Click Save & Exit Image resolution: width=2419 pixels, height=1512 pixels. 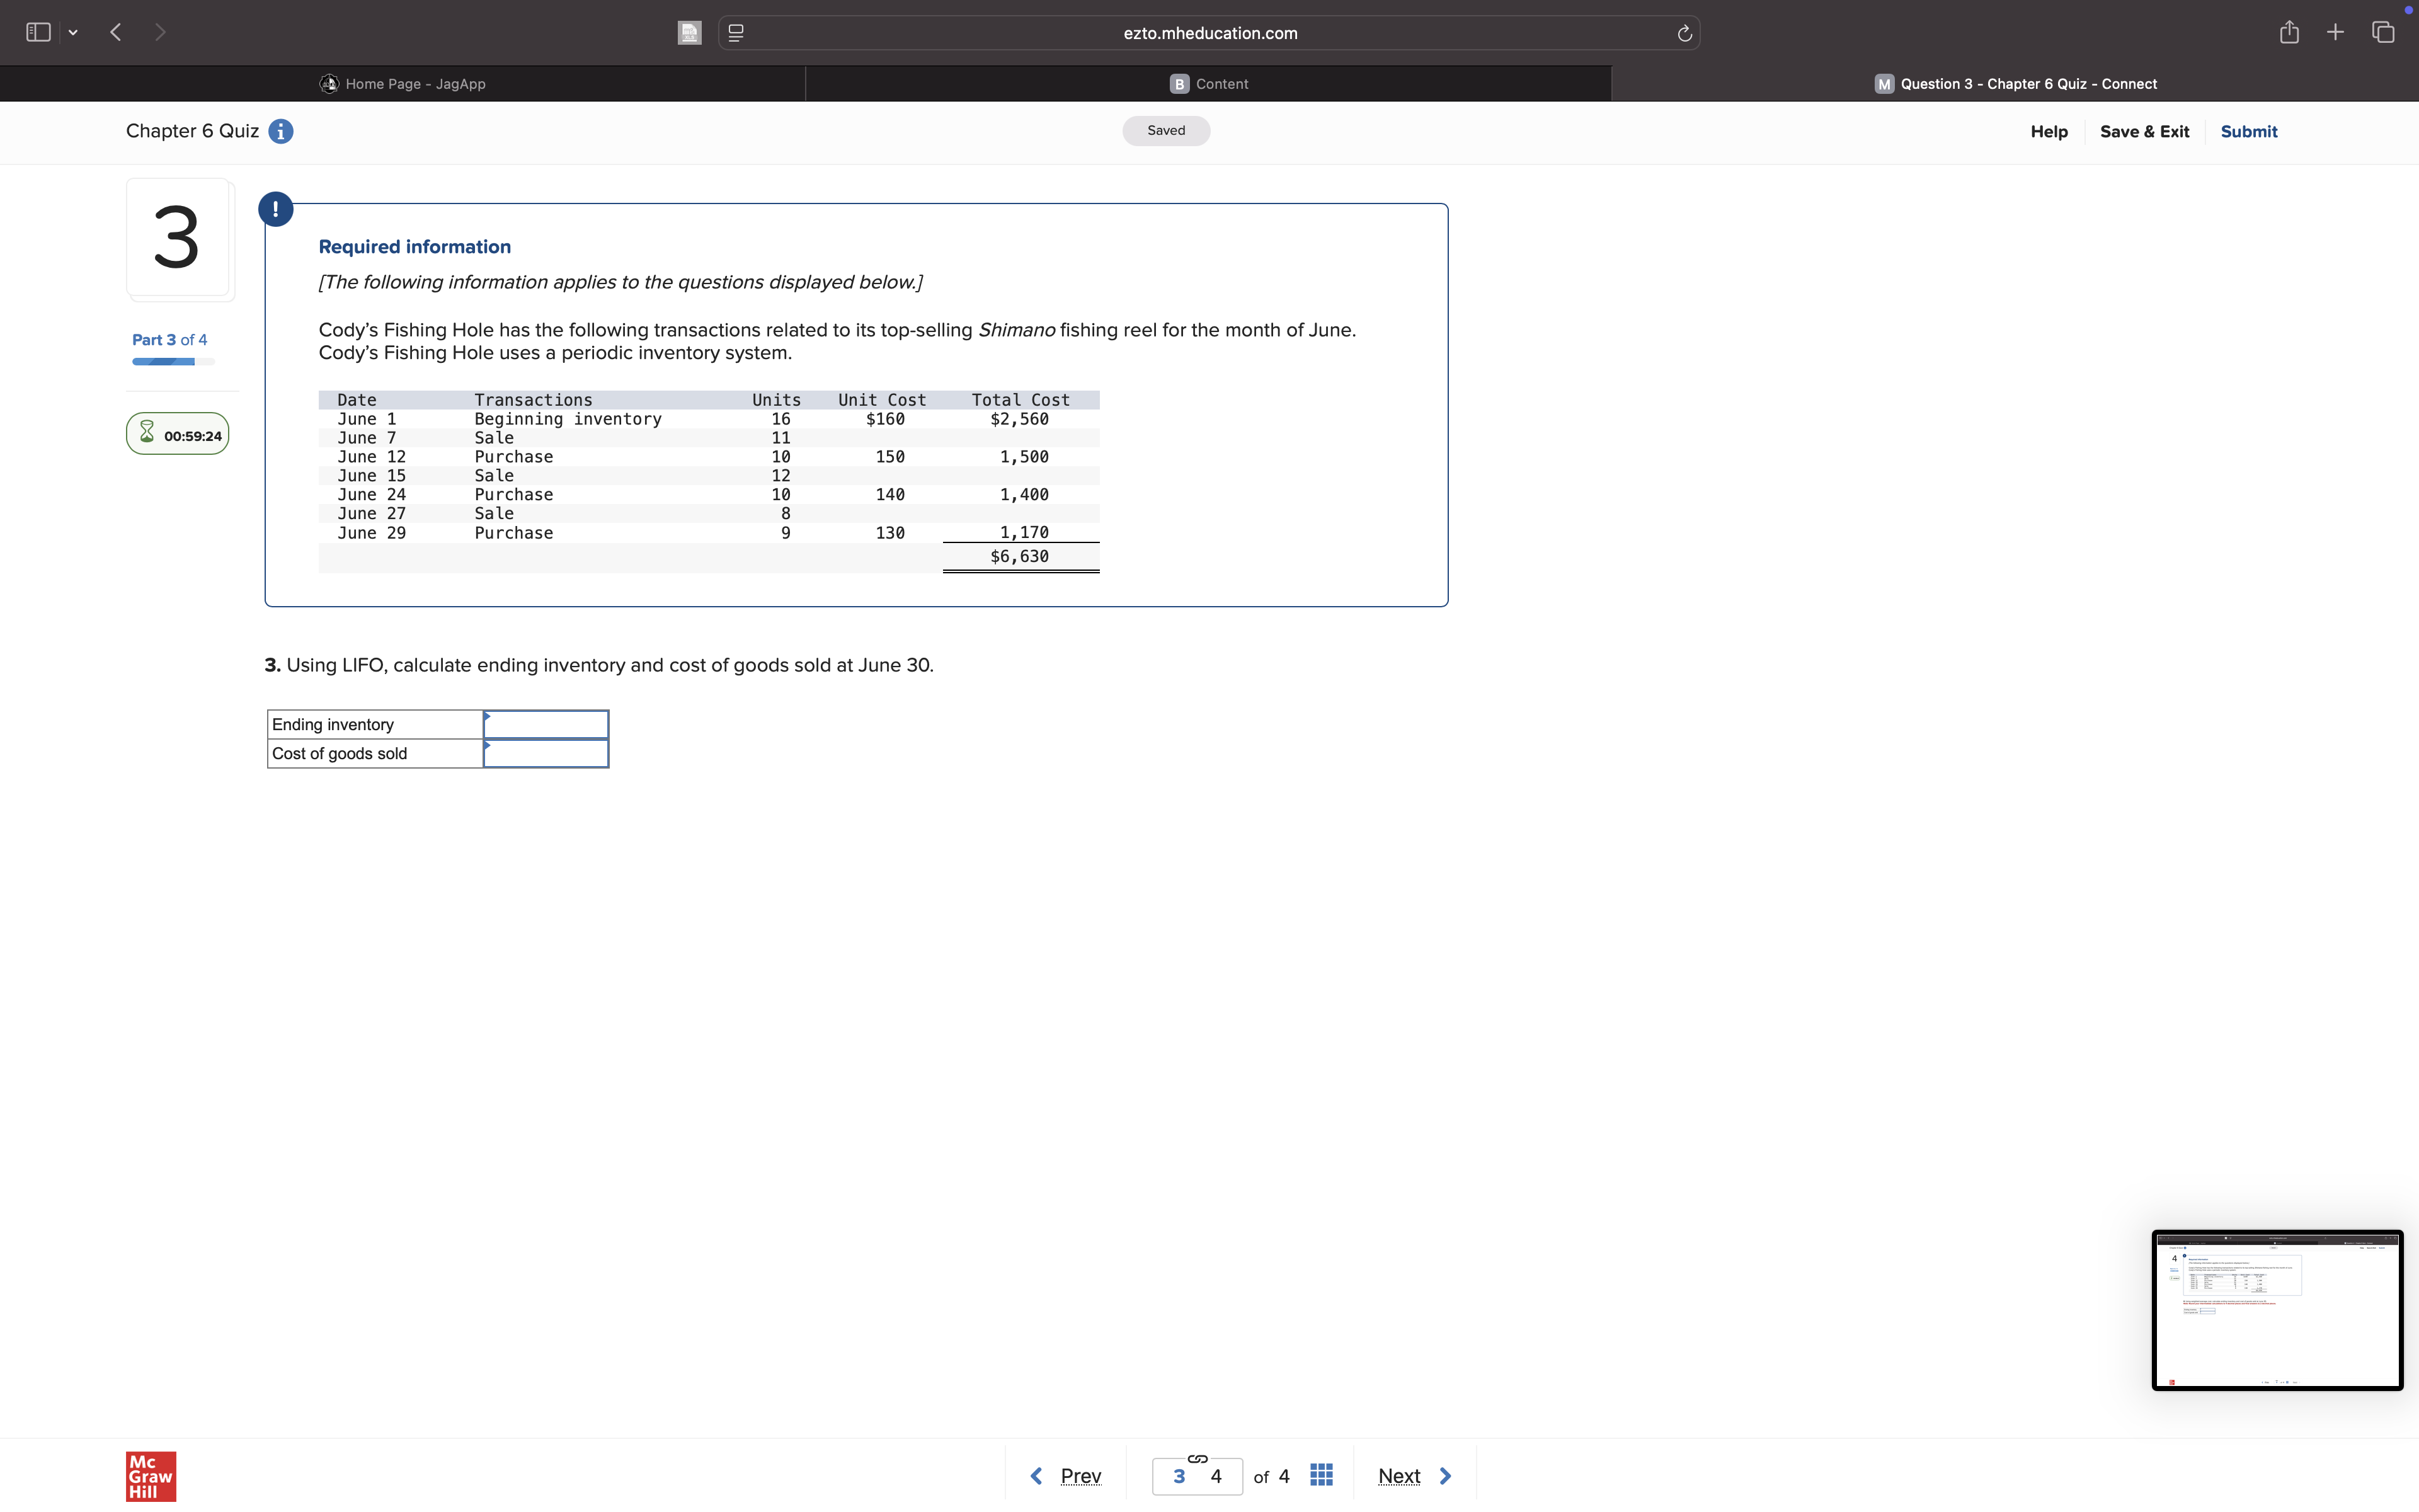2144,132
